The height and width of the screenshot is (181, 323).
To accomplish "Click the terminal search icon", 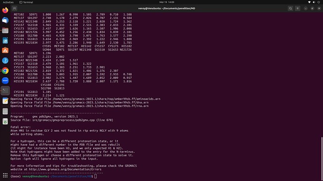I will pos(290,8).
